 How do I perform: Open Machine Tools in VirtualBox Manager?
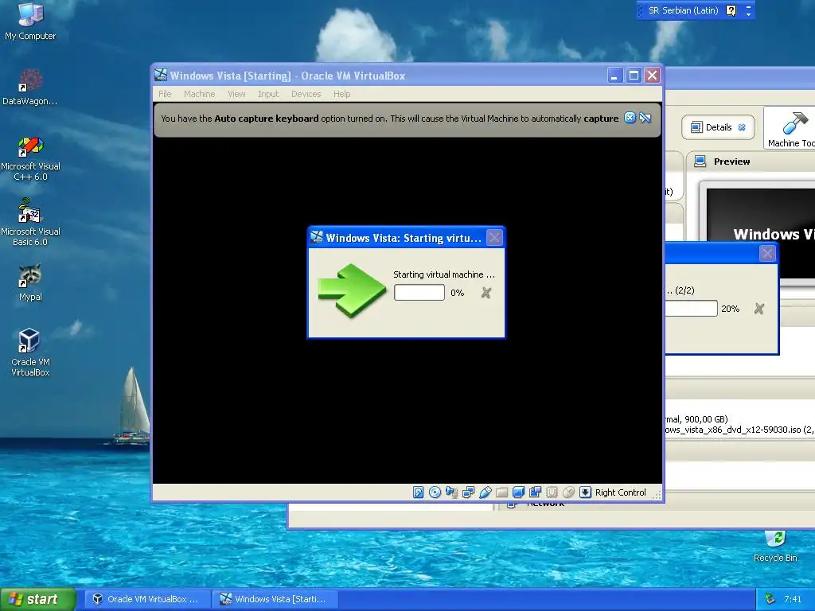789,128
